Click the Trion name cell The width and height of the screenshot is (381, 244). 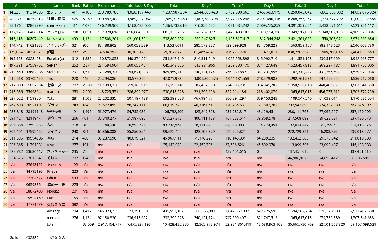click(51, 79)
